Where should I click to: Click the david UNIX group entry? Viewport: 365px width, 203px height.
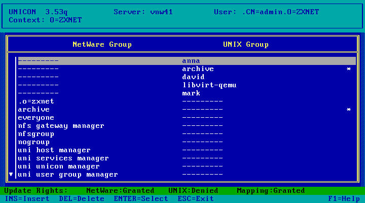pos(193,77)
